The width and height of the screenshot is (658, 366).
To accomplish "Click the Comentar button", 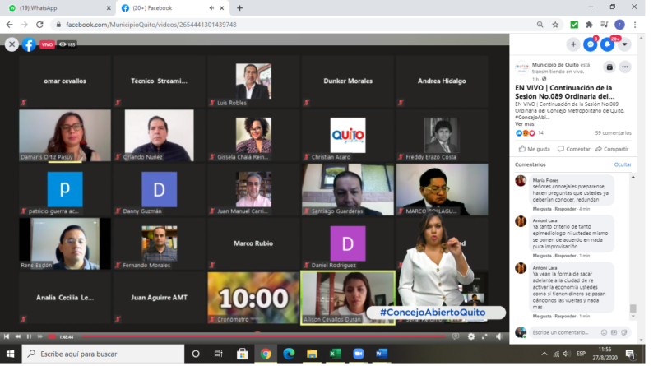I will pyautogui.click(x=573, y=149).
